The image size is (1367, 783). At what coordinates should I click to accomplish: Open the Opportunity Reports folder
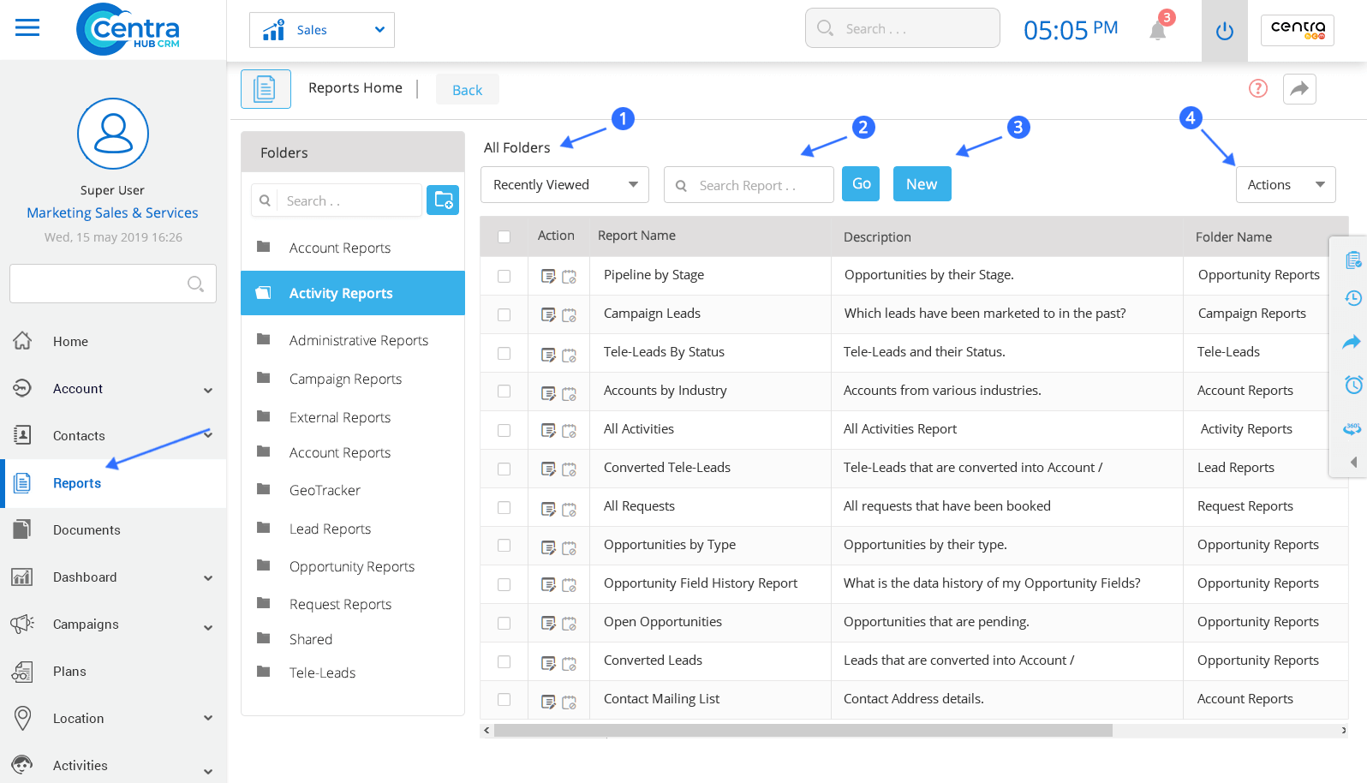[x=353, y=566]
